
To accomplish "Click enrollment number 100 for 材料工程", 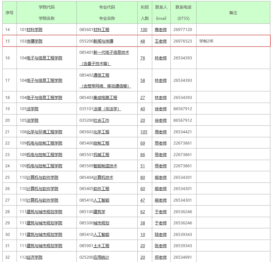I will tap(144, 30).
